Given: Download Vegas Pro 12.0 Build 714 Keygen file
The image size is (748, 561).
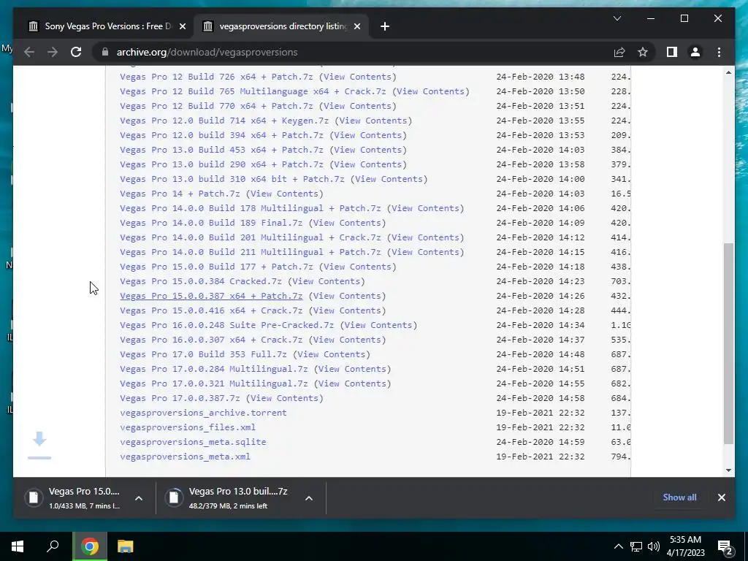Looking at the screenshot, I should 224,121.
